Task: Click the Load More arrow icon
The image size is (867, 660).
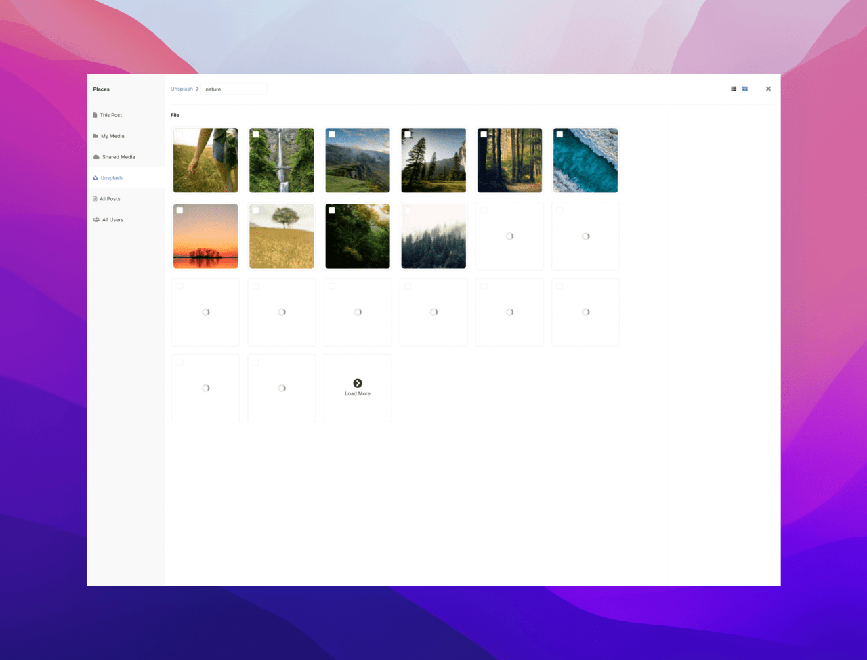Action: tap(358, 383)
